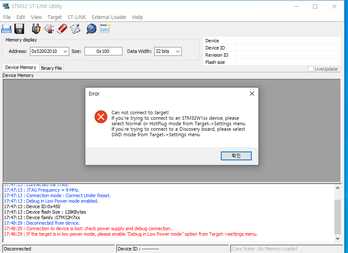
Task: Click the 'Debug in Low Power mode enabled.' line
Action: (51, 201)
